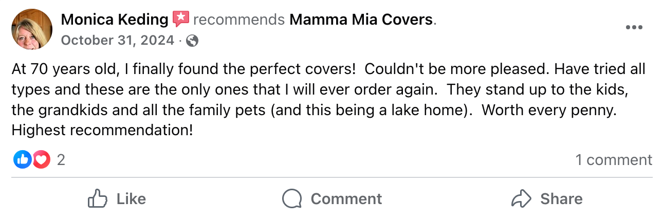663x219 pixels.
Task: Click the curved arrow Share icon
Action: [x=521, y=198]
